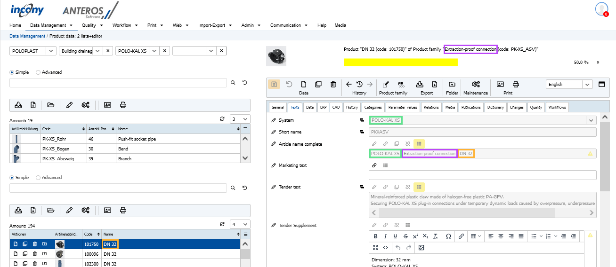
Task: Toggle Strikethrough formatting in rich editor
Action: point(405,236)
